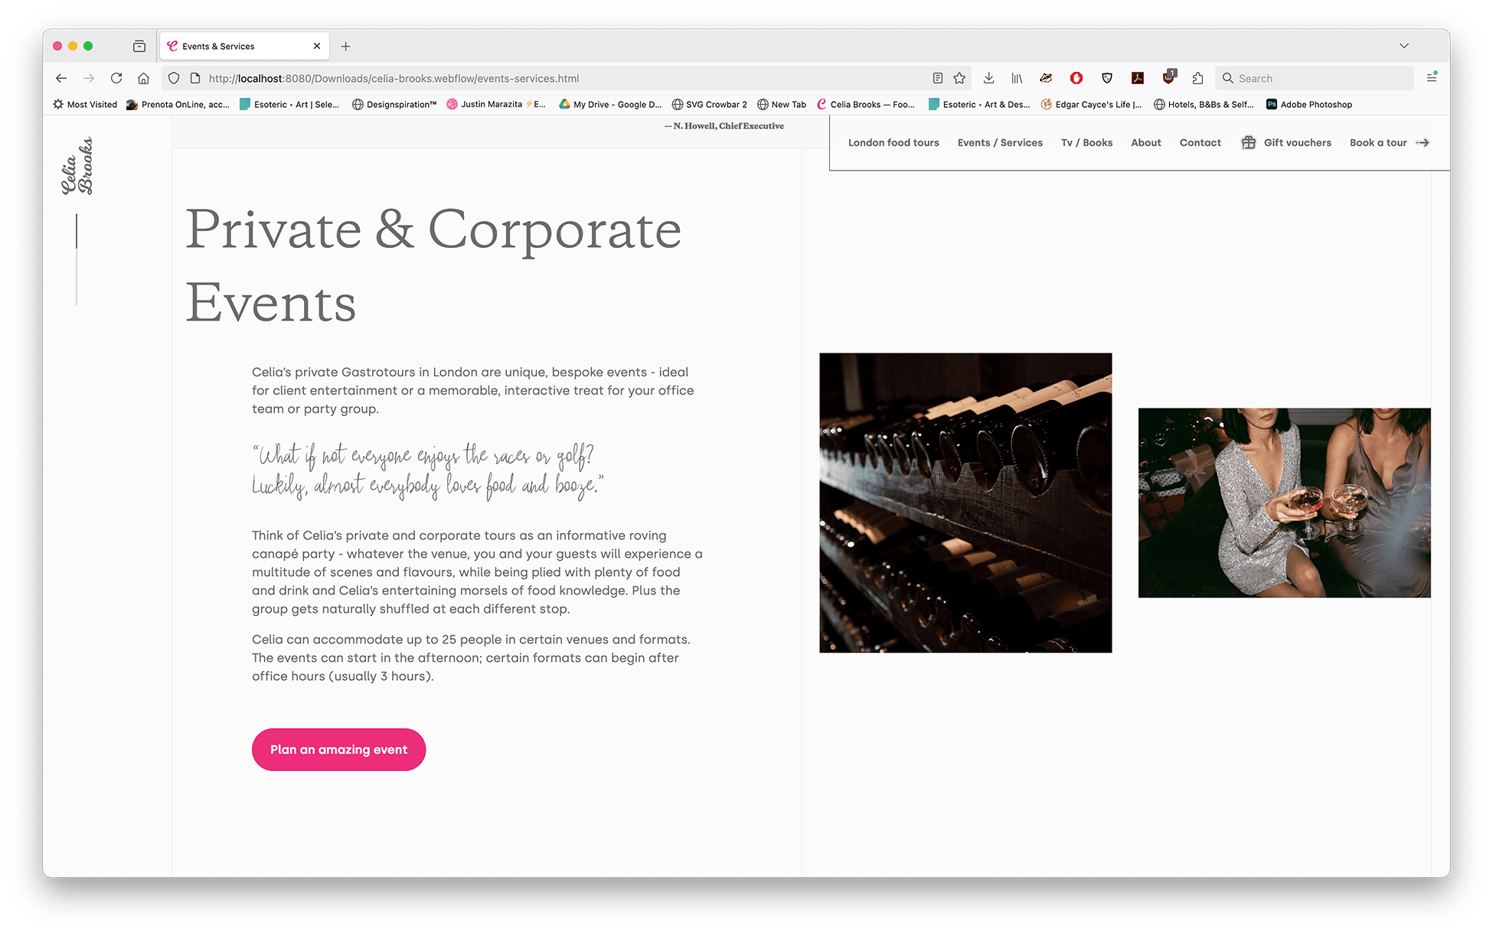The height and width of the screenshot is (934, 1493).
Task: Toggle reader view icon in address bar
Action: point(937,78)
